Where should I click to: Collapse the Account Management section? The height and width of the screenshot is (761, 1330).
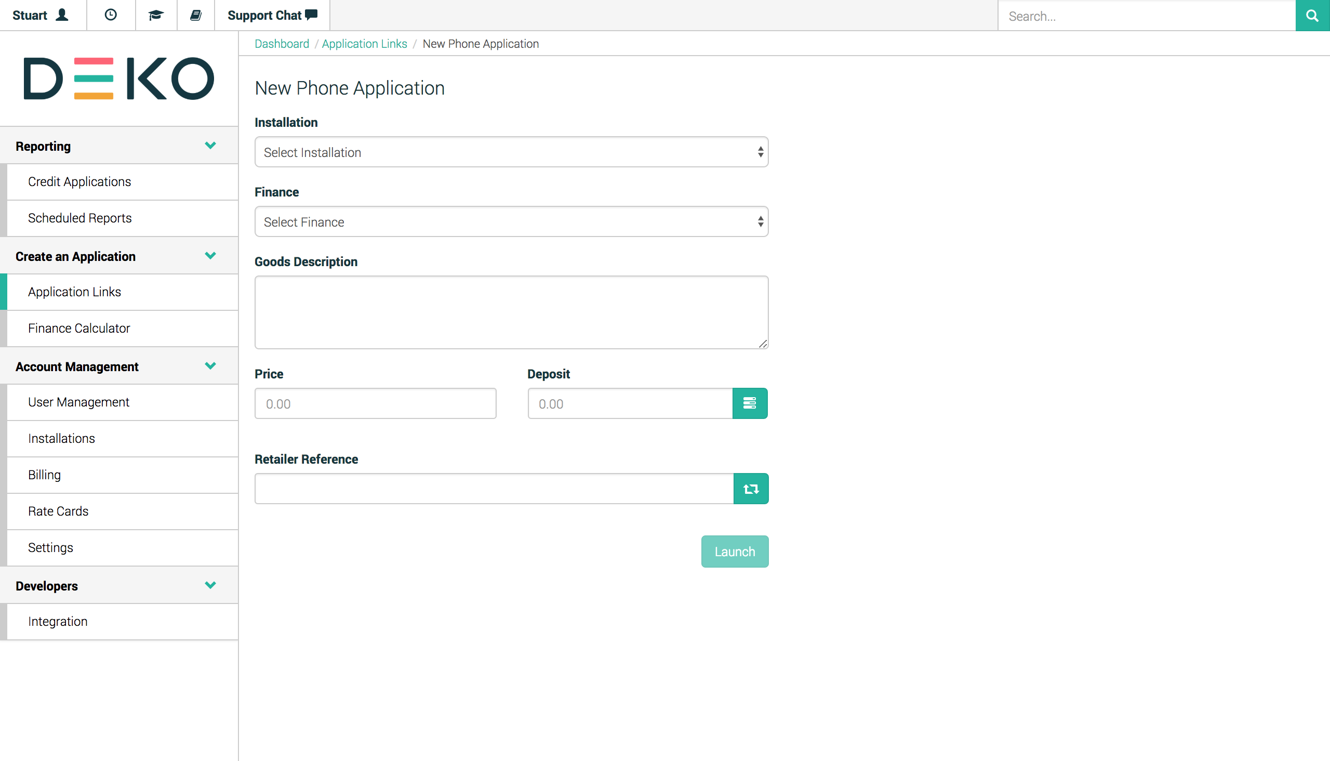210,366
